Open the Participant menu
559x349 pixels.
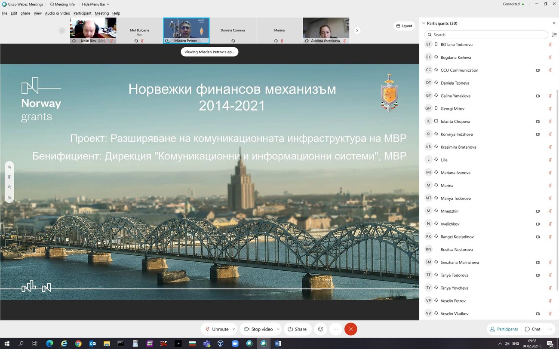click(x=82, y=13)
